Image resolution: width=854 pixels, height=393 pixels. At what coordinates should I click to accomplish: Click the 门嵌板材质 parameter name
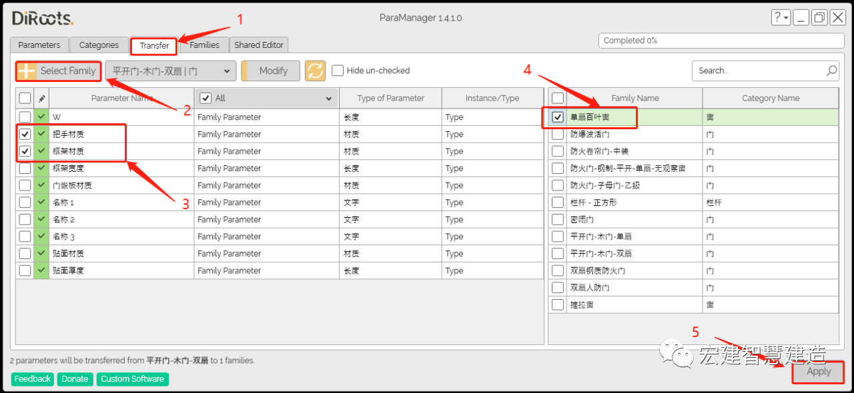click(x=72, y=185)
